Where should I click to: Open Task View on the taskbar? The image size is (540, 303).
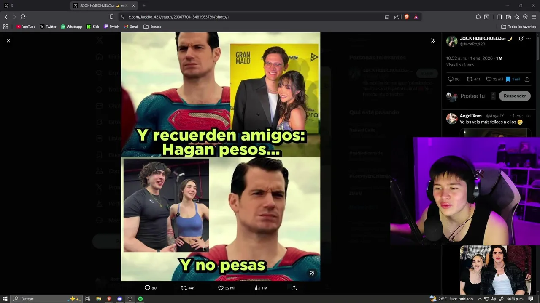(x=88, y=299)
